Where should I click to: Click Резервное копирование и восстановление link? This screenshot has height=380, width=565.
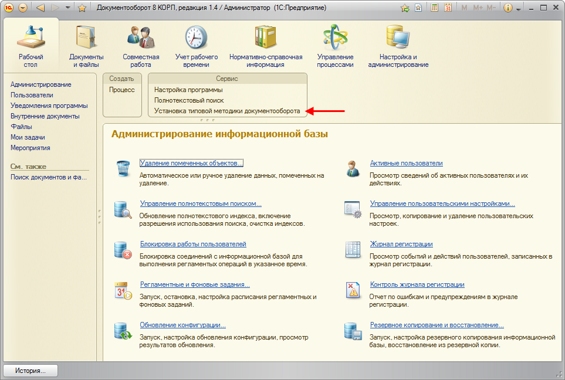(x=437, y=325)
